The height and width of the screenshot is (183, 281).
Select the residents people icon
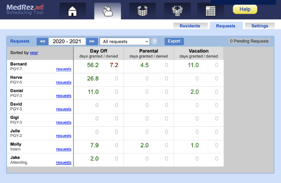pyautogui.click(x=108, y=11)
